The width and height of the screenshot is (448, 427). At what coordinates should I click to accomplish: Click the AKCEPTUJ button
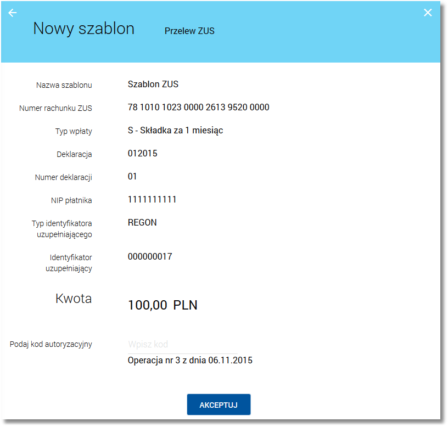pyautogui.click(x=219, y=404)
